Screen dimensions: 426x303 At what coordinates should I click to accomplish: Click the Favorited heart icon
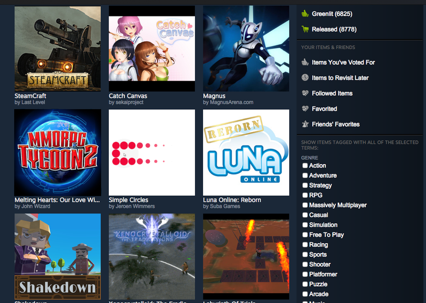305,108
